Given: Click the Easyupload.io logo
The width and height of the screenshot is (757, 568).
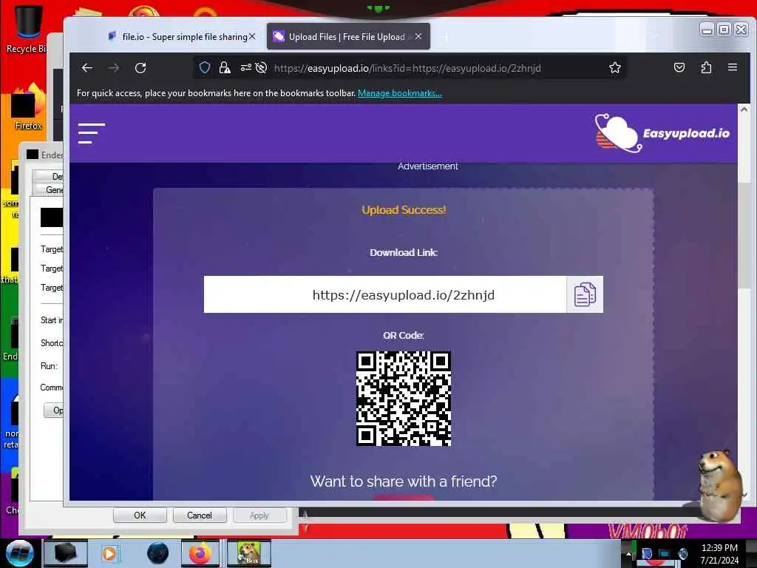Looking at the screenshot, I should click(x=662, y=133).
